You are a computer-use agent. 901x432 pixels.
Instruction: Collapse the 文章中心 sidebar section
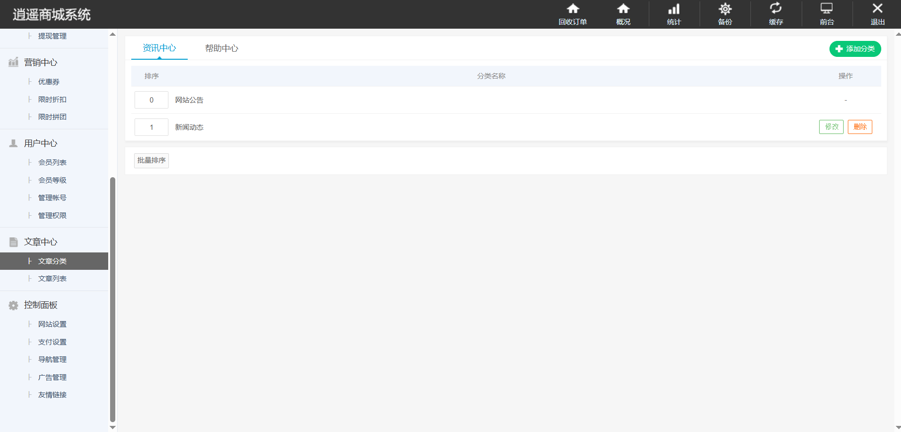40,242
